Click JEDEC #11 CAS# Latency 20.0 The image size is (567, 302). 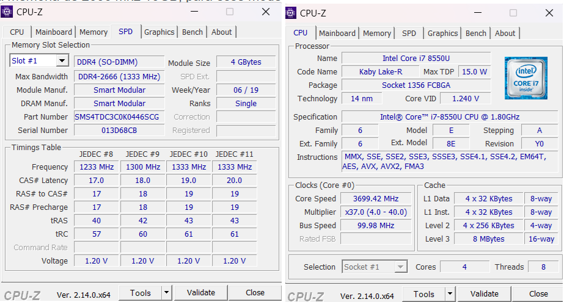click(235, 180)
